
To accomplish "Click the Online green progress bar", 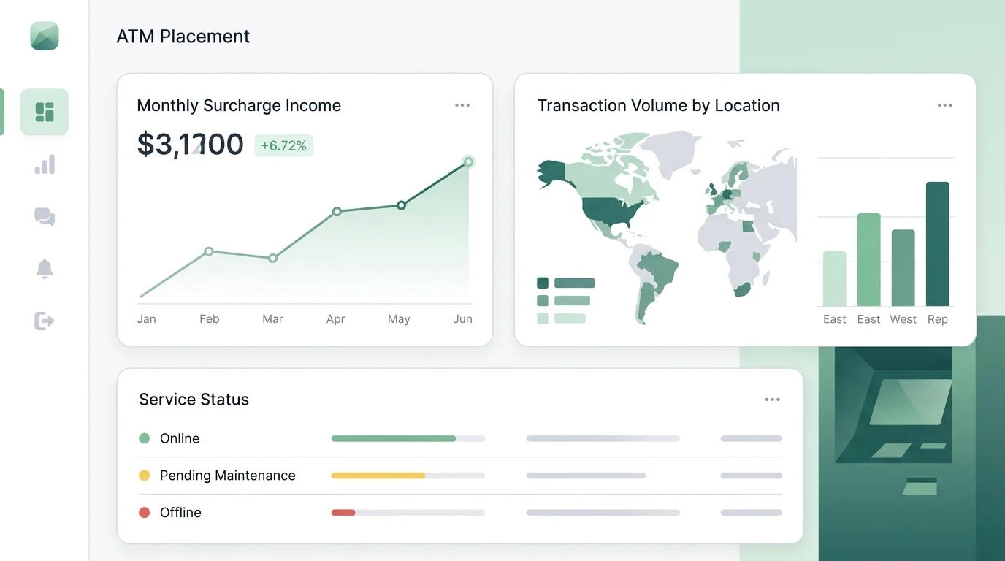I will click(x=394, y=438).
